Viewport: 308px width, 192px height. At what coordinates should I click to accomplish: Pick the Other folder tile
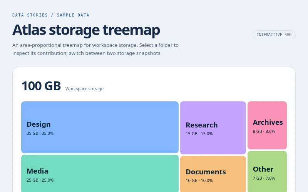point(267,171)
